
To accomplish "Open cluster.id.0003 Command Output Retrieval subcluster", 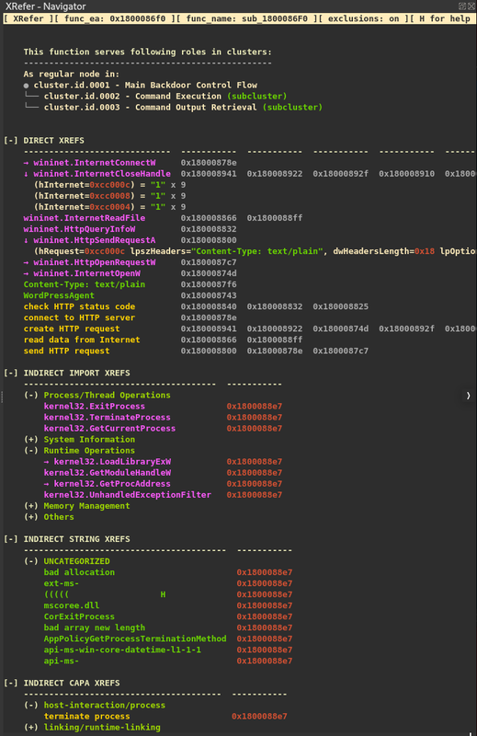I will click(x=184, y=108).
